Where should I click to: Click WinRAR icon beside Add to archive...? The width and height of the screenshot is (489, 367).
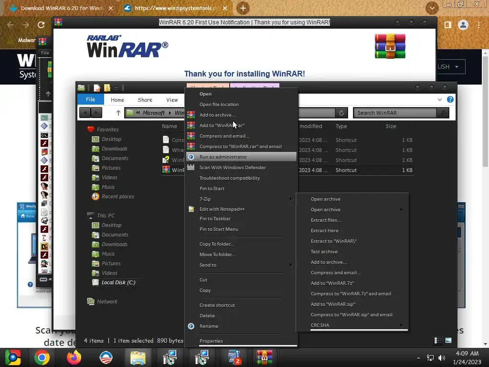[x=191, y=115]
